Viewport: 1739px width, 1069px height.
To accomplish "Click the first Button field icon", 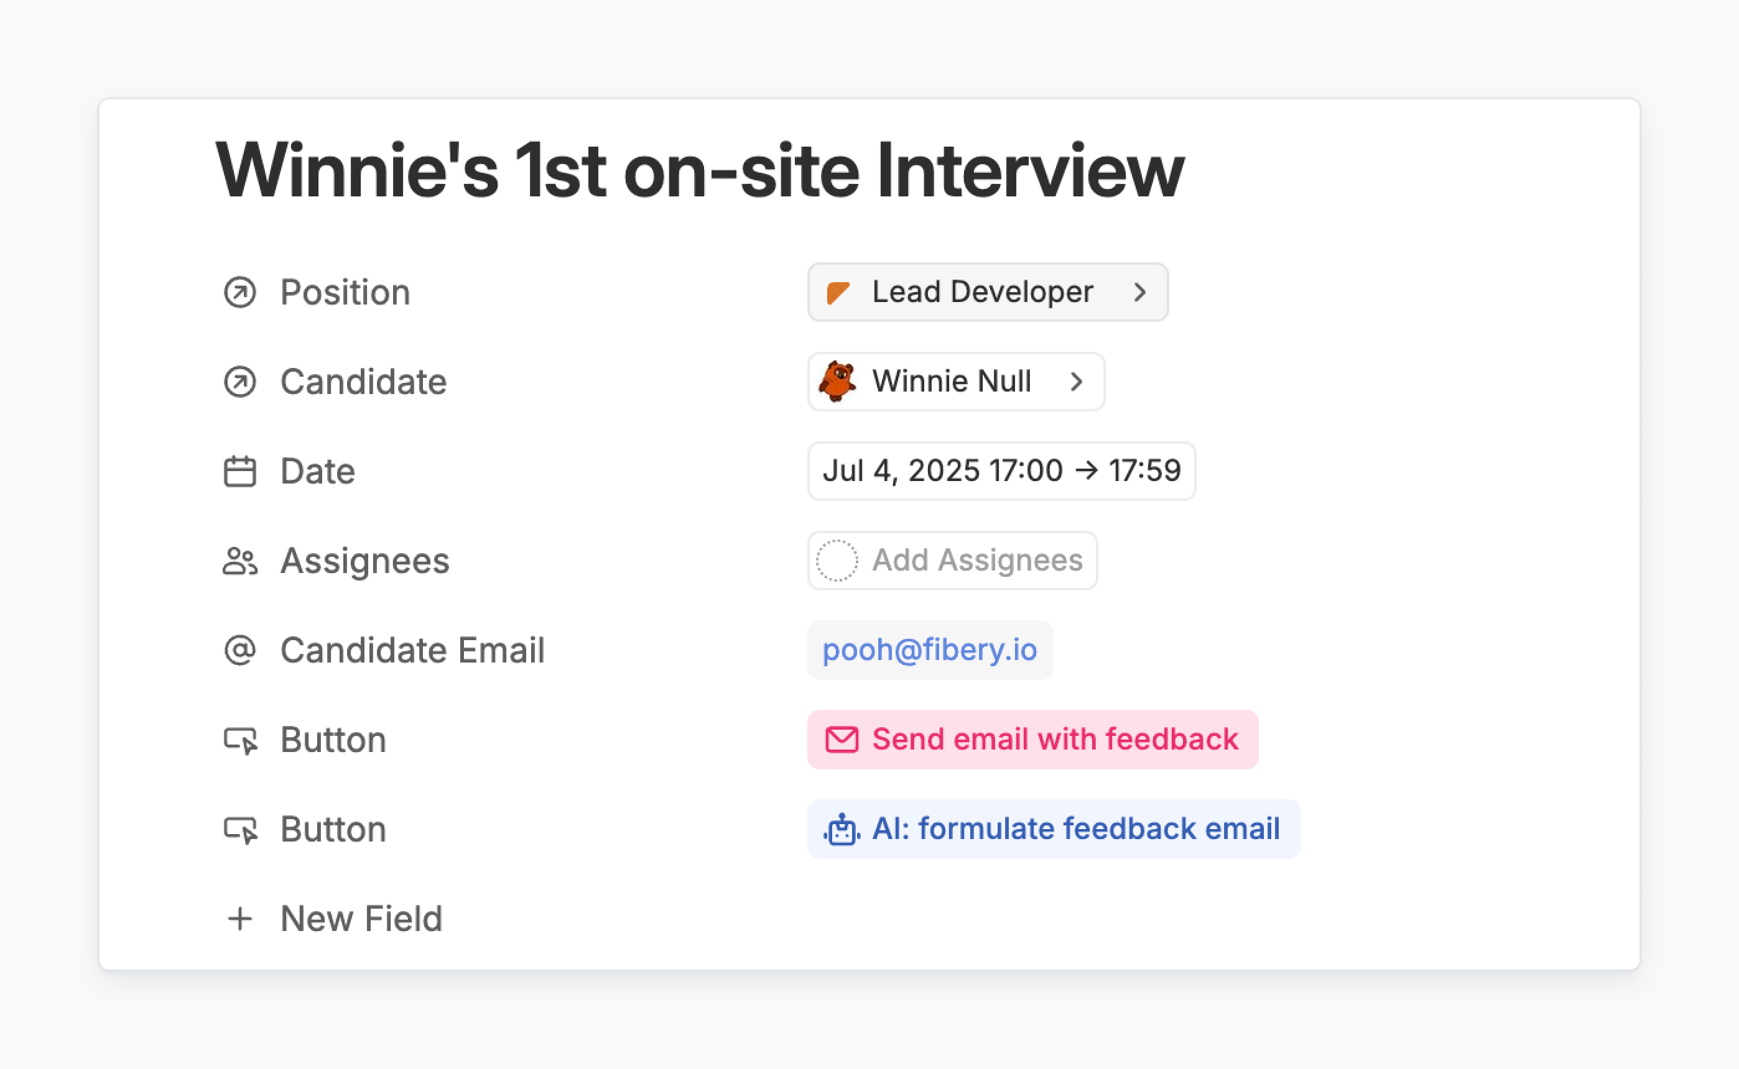I will pos(241,740).
